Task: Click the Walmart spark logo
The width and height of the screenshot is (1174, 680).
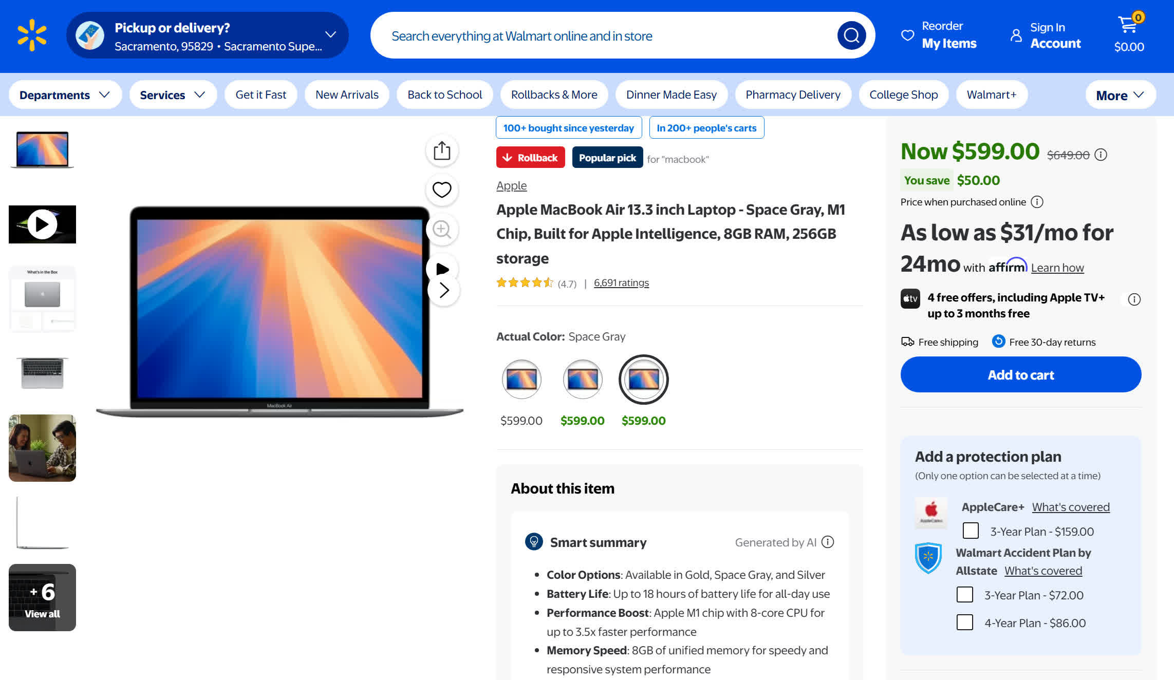Action: tap(32, 35)
